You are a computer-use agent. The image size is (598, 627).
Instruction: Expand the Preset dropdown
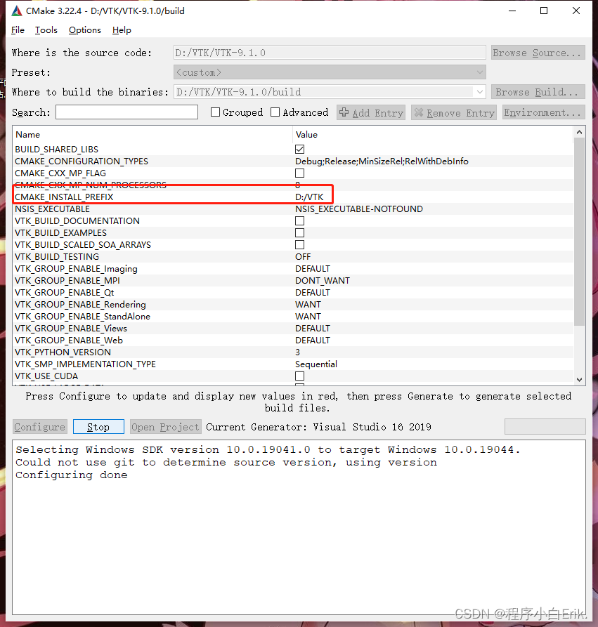click(479, 72)
